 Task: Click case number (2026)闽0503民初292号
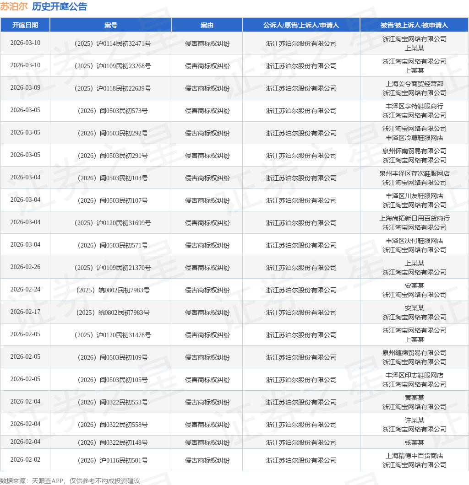(113, 133)
